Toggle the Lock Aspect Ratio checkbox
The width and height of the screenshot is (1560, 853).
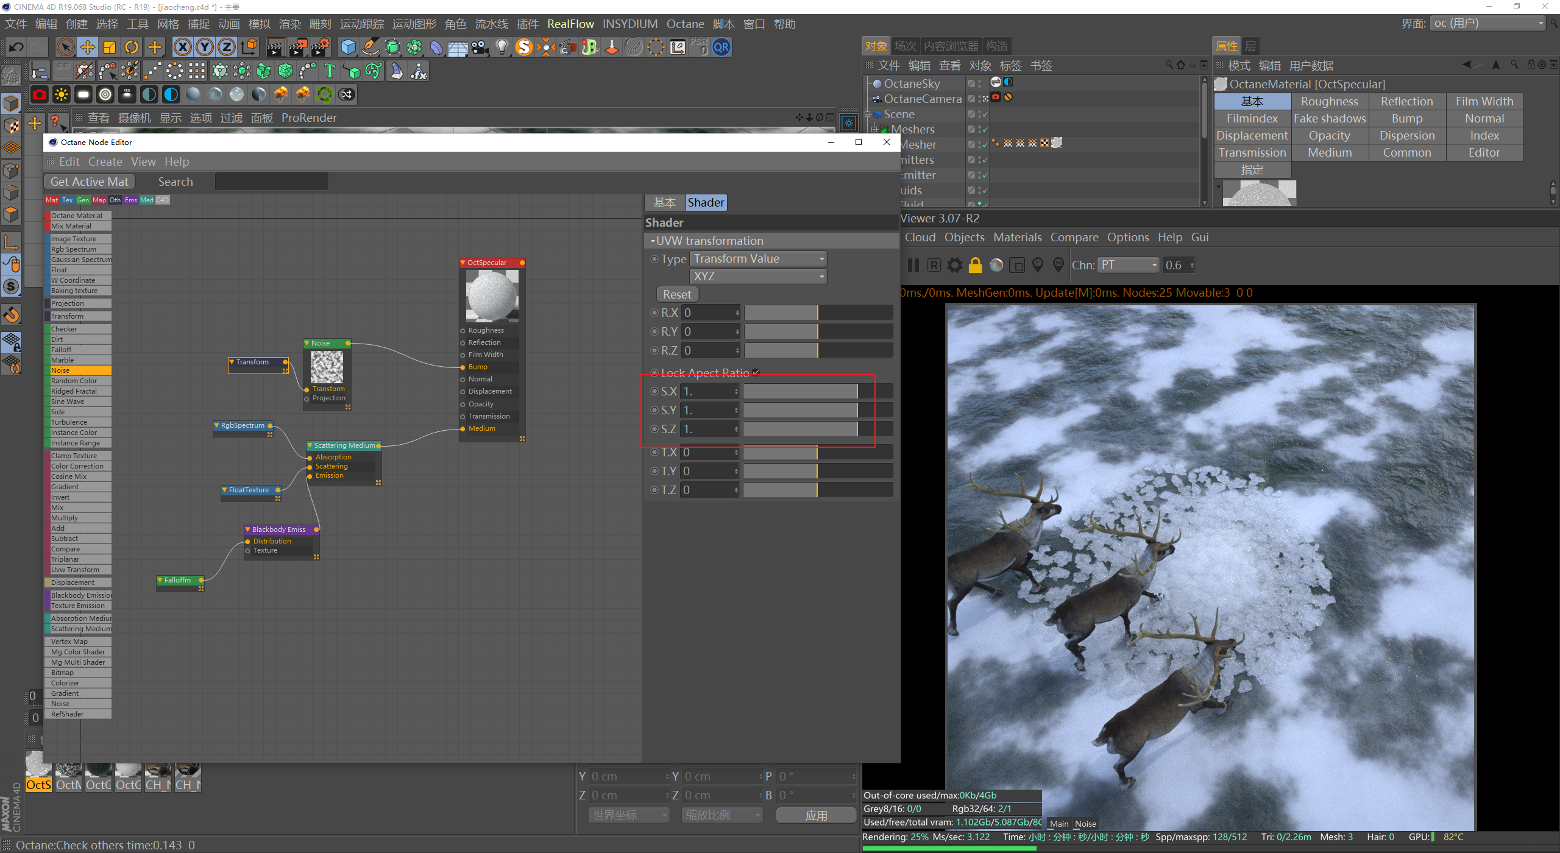click(756, 372)
